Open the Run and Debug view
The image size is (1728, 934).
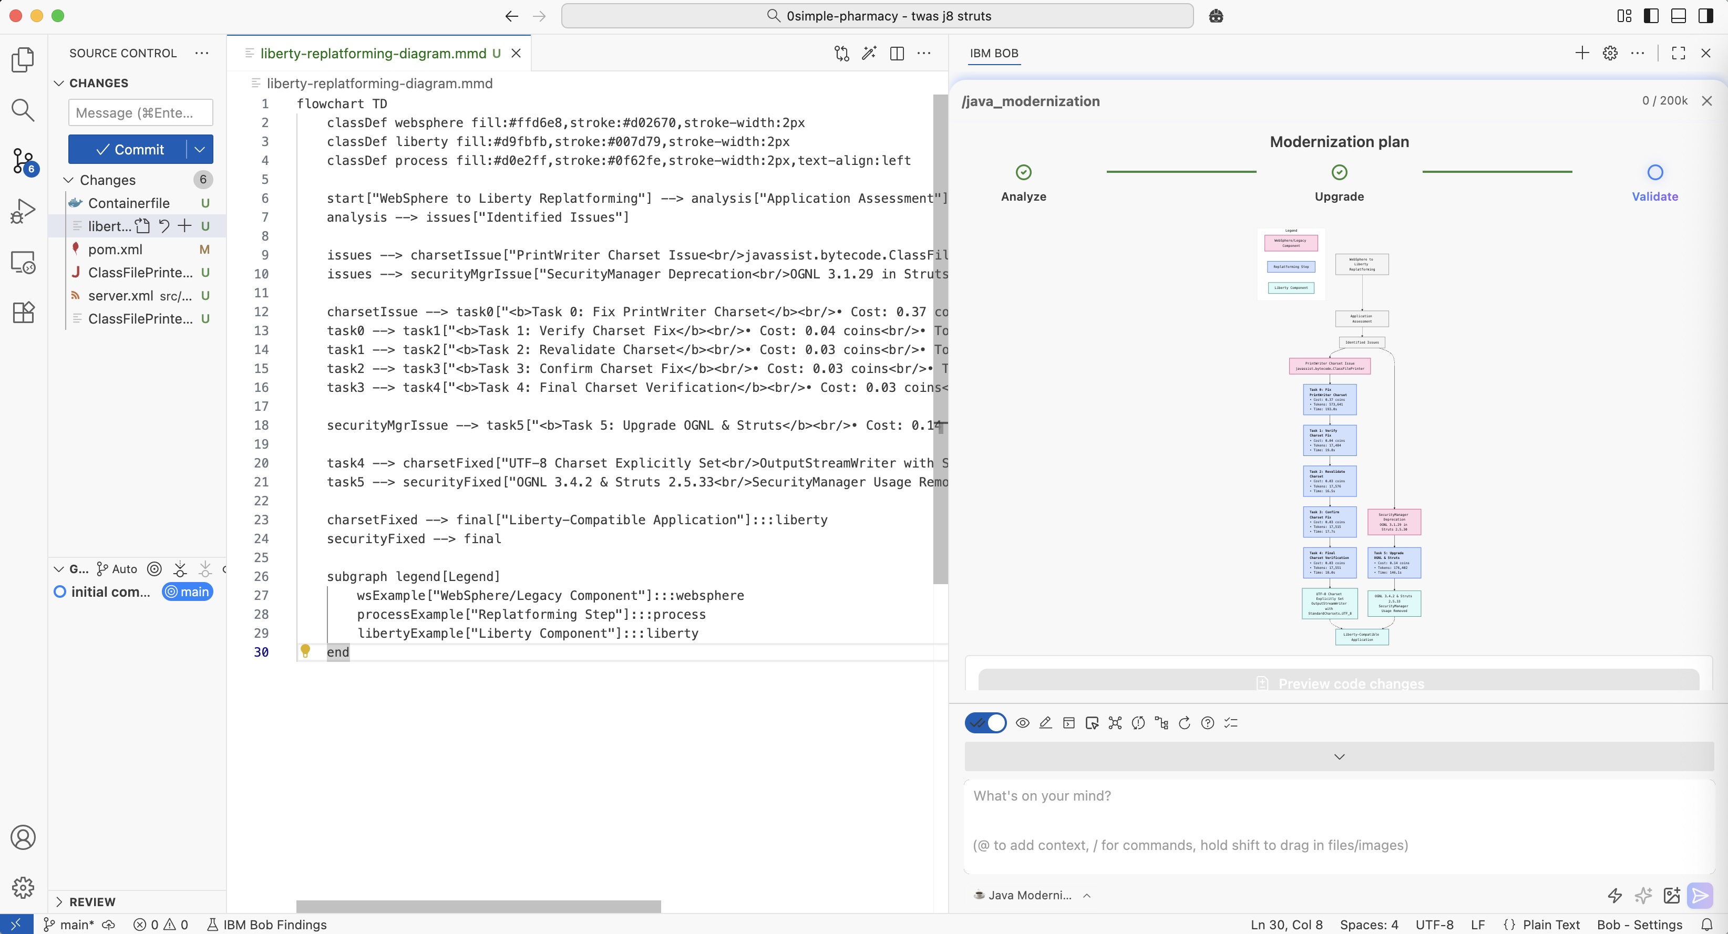tap(23, 212)
